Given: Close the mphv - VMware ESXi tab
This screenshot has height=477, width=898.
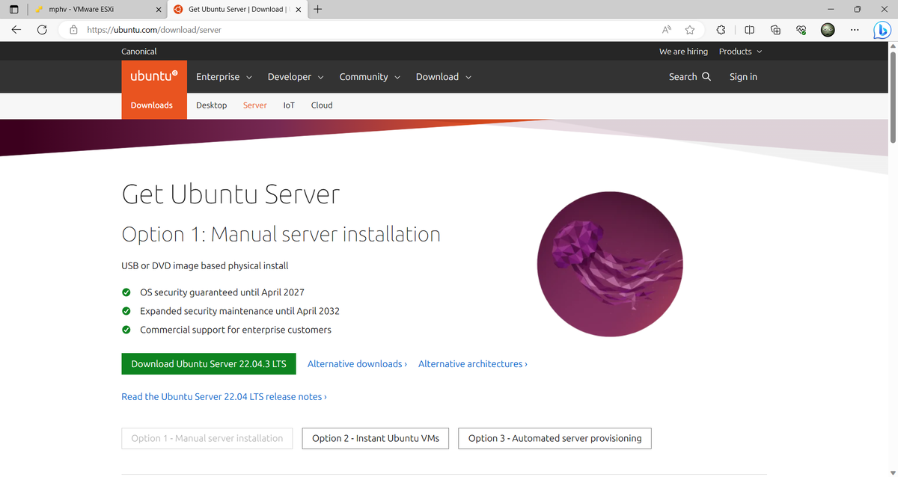Looking at the screenshot, I should 158,10.
